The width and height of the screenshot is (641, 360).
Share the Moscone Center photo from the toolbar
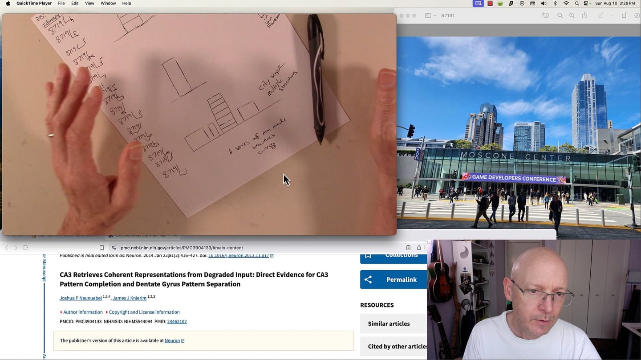(x=585, y=15)
